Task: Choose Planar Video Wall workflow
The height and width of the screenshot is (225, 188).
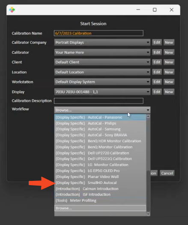Action: click(100, 177)
